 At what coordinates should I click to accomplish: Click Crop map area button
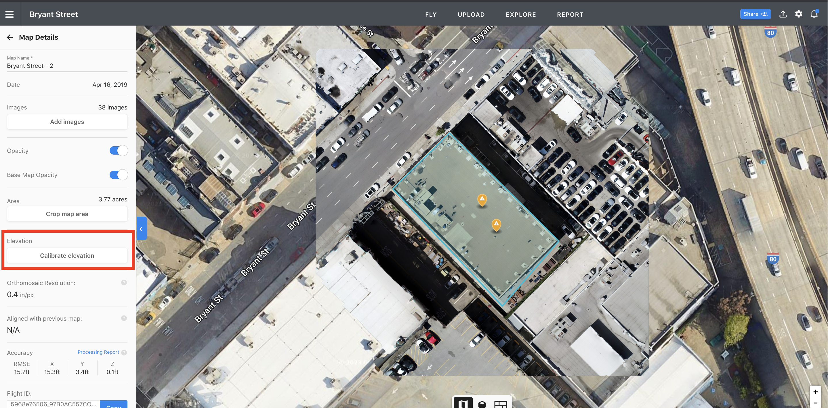[67, 214]
